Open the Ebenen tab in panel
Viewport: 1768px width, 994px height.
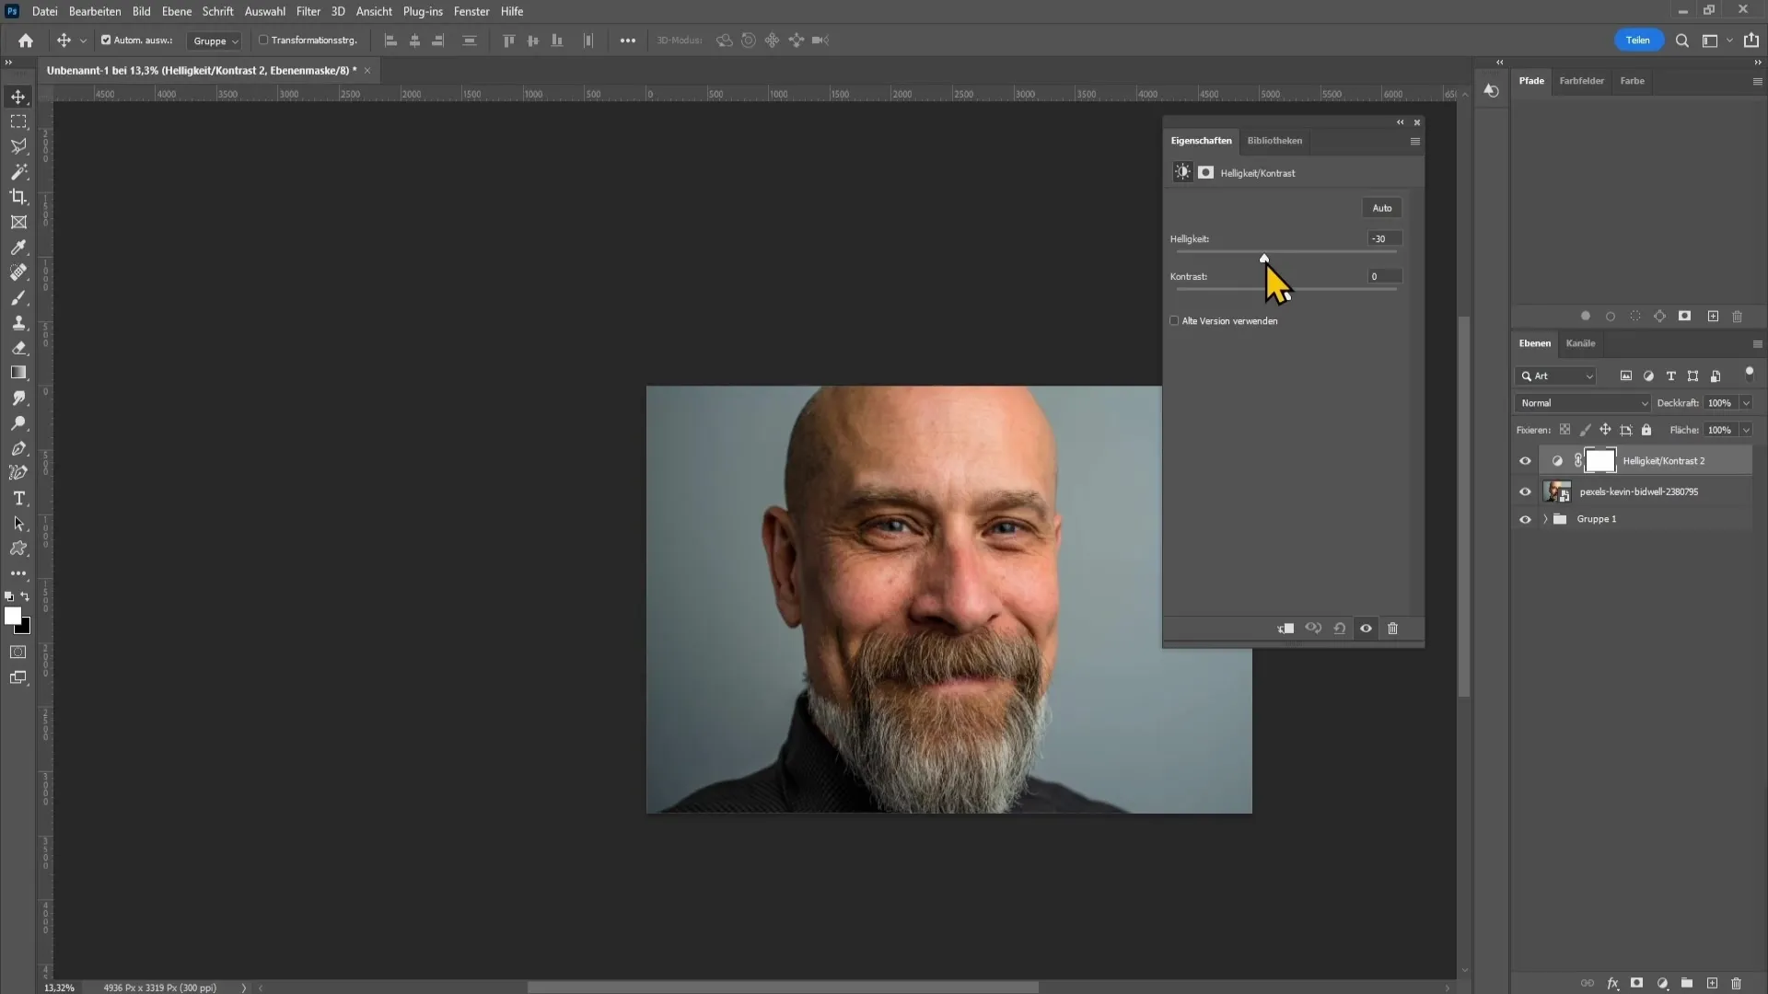[x=1535, y=342]
